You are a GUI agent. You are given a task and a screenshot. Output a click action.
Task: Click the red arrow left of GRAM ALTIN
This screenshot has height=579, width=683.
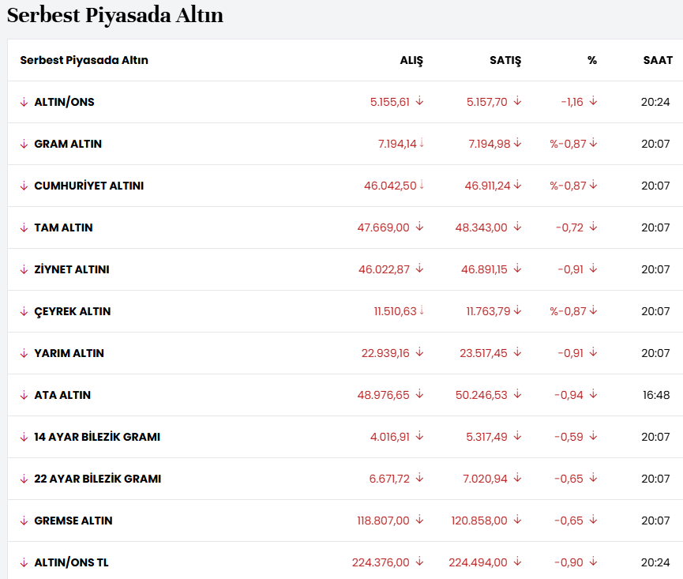coord(24,144)
